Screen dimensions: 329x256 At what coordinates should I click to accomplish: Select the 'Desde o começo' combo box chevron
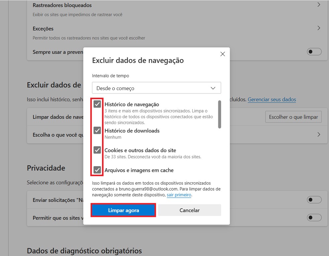[213, 88]
